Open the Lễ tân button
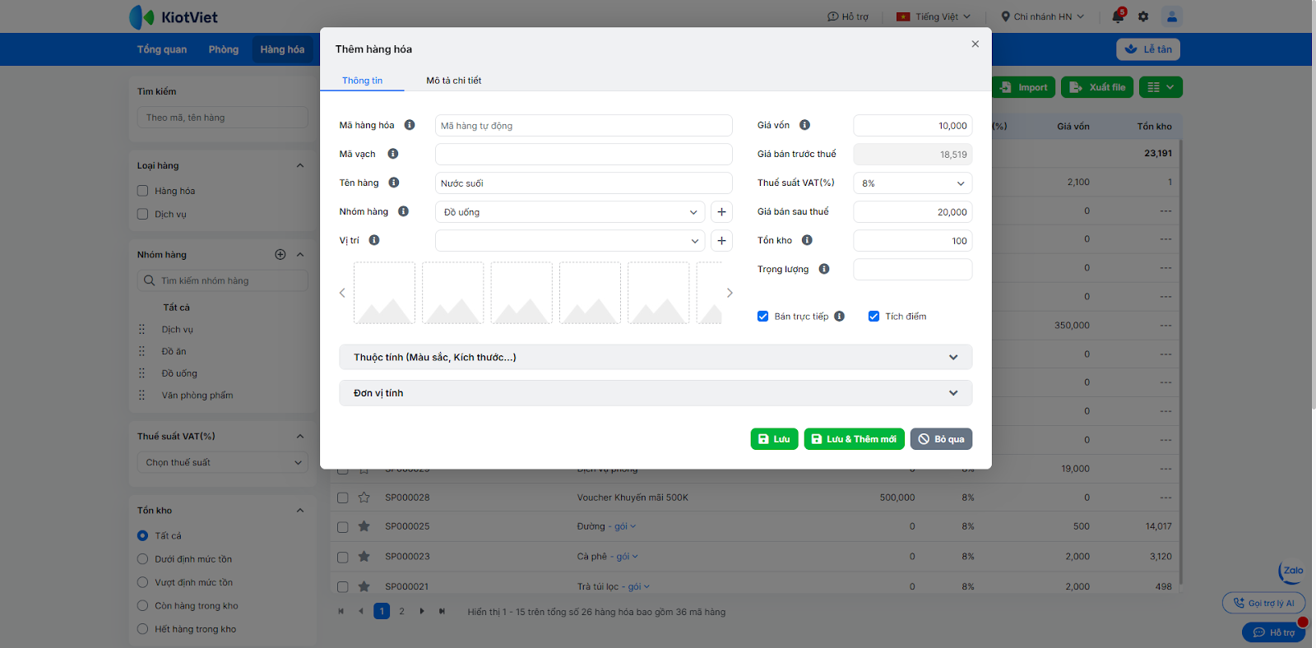The width and height of the screenshot is (1316, 648). [x=1148, y=49]
